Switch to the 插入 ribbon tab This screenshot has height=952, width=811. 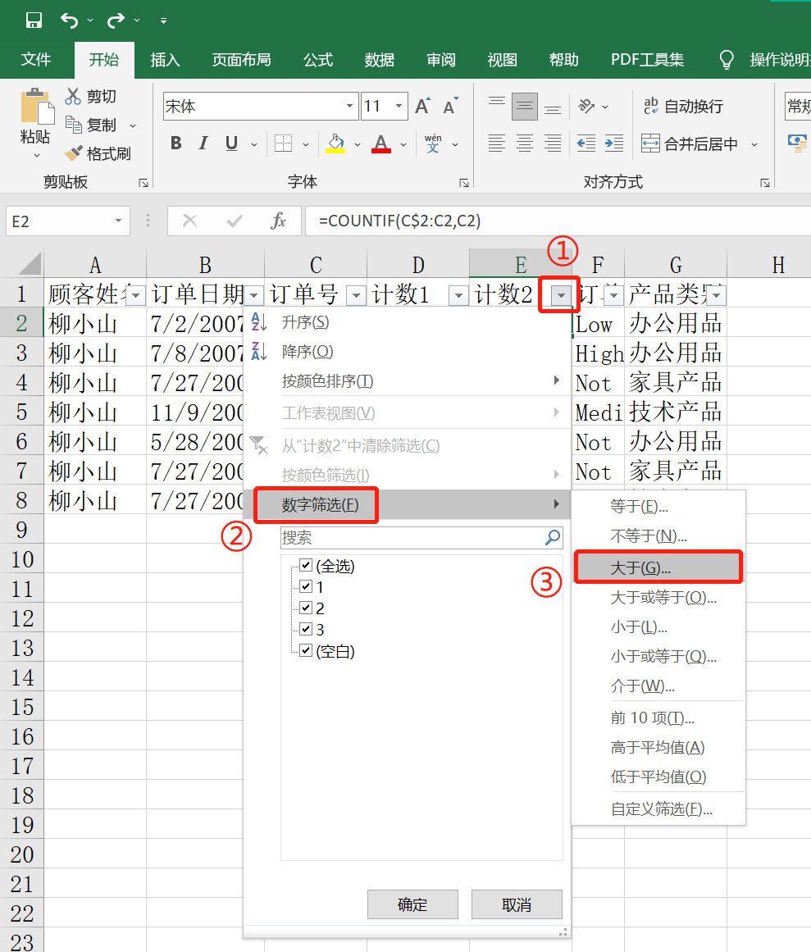[x=165, y=60]
